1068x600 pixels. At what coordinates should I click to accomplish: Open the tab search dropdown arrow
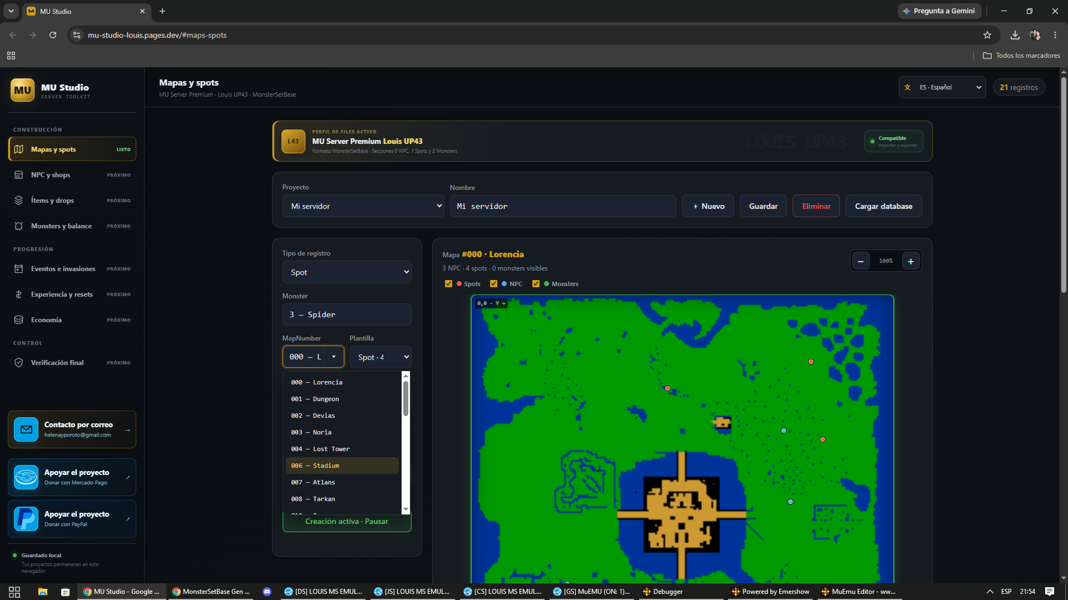coord(11,11)
